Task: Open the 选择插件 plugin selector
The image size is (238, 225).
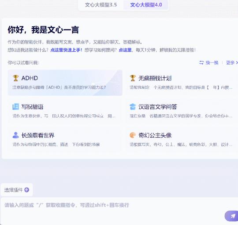Action: pos(17,190)
